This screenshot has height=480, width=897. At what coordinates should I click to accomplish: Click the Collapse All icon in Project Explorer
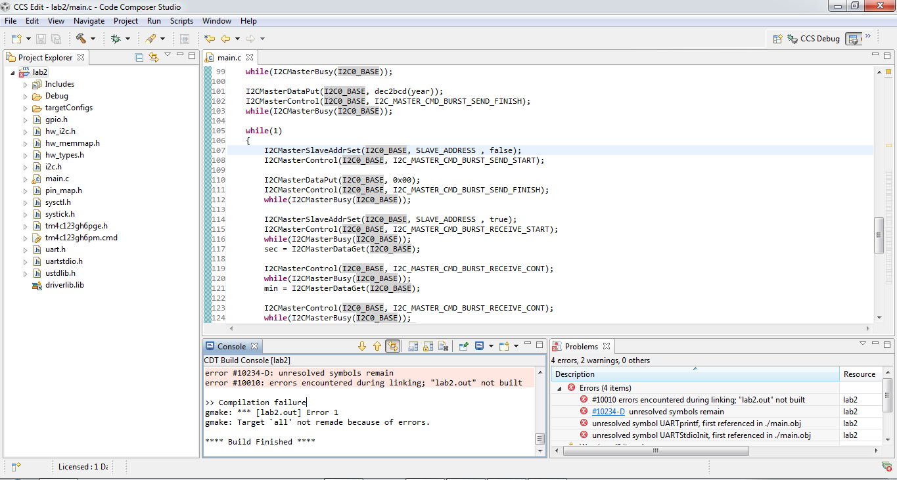139,57
